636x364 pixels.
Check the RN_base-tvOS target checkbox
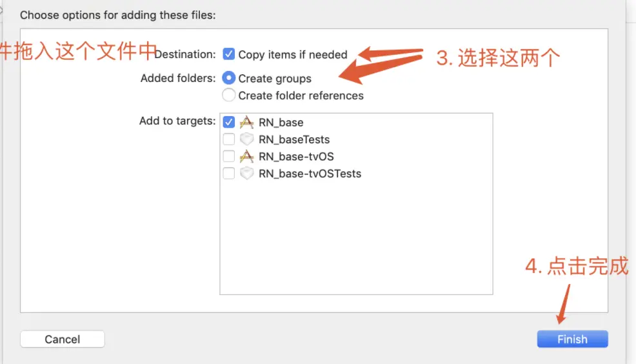(x=228, y=156)
